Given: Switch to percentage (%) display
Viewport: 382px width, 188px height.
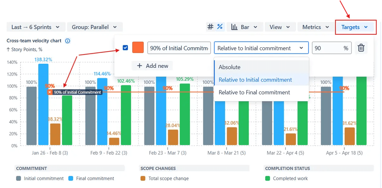Looking at the screenshot, I should pos(220,27).
